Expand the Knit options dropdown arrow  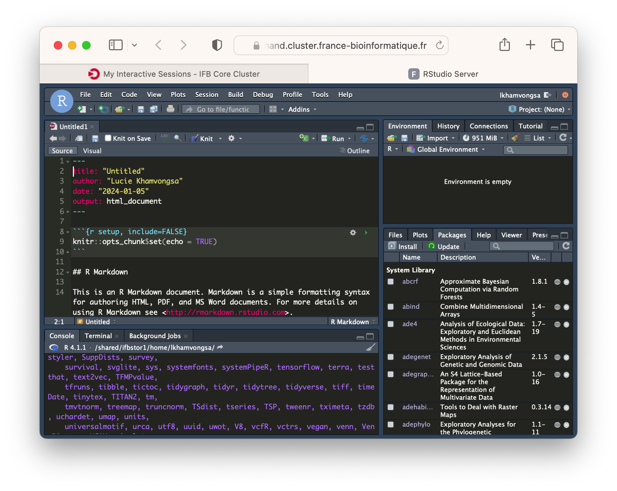point(220,139)
